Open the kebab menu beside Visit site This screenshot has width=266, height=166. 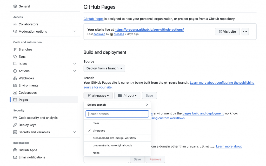point(245,31)
